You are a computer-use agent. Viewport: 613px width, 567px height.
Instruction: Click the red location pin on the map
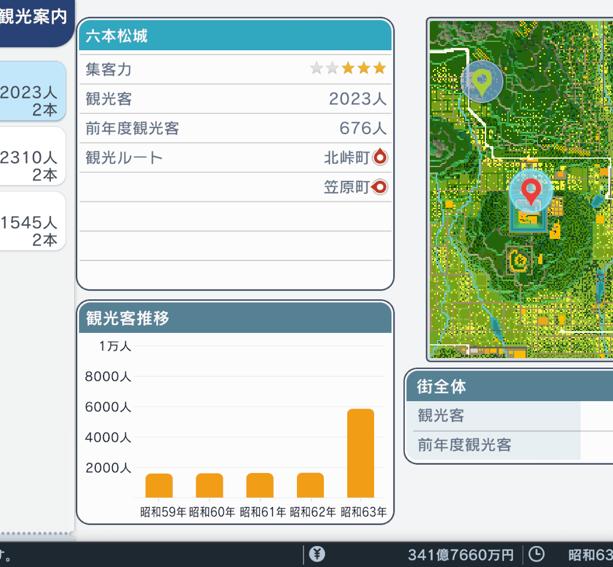(x=530, y=192)
